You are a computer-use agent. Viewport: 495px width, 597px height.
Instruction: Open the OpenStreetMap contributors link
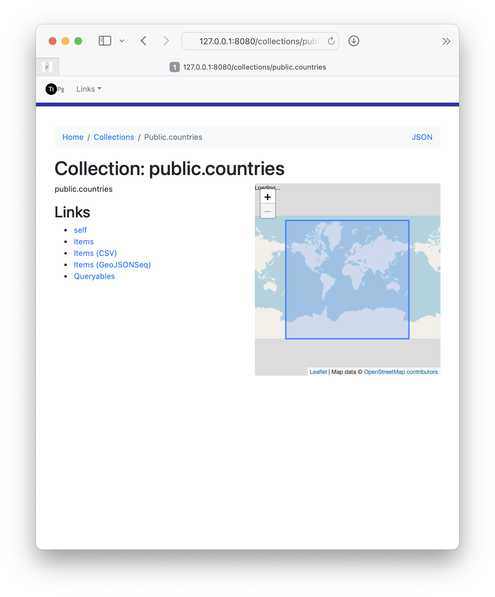[401, 372]
